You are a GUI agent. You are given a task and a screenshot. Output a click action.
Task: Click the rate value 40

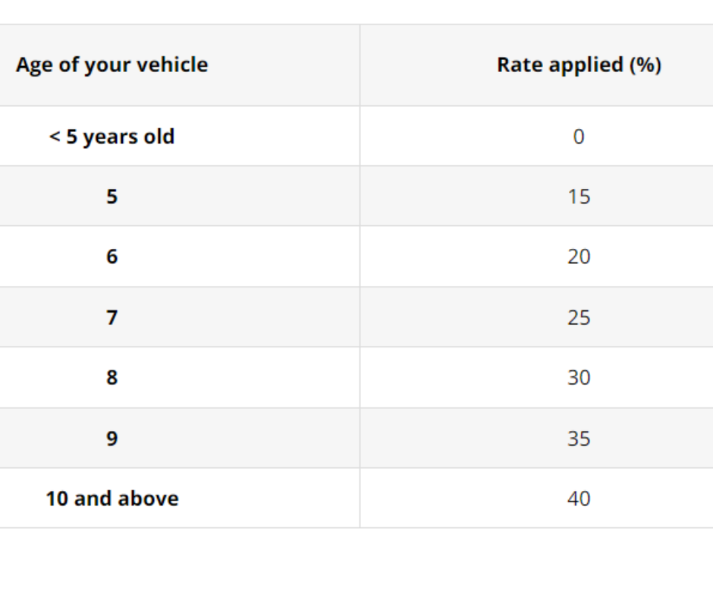579,499
